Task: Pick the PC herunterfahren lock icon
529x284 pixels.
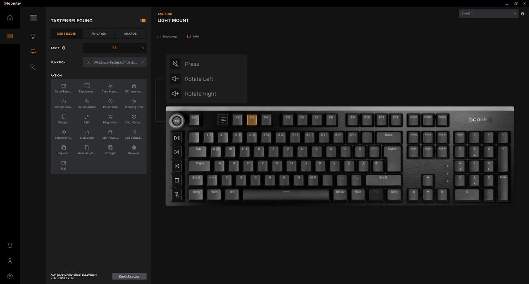Action: [x=134, y=86]
